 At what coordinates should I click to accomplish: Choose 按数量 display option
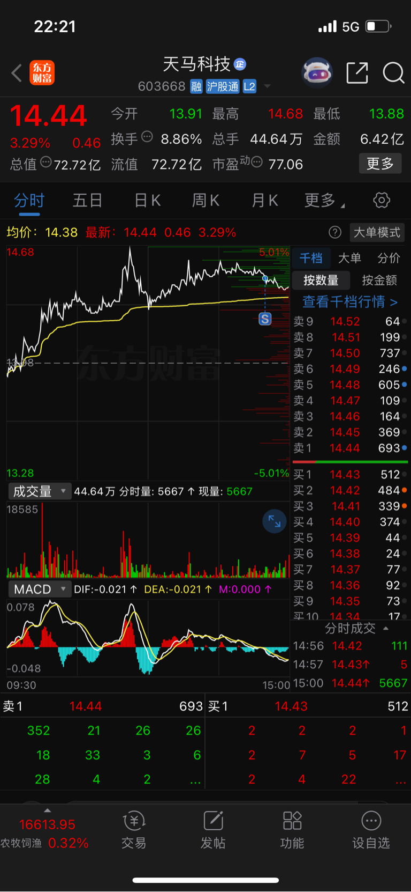321,280
